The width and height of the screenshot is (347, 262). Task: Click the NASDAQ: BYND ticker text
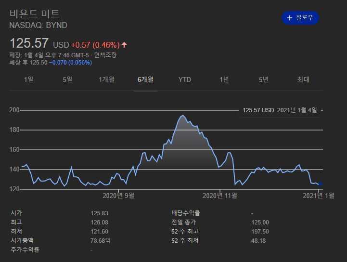point(38,25)
